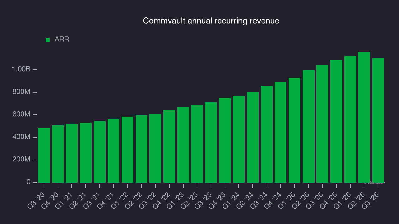Select the 200M y-axis label
The image size is (399, 224).
[x=21, y=160]
